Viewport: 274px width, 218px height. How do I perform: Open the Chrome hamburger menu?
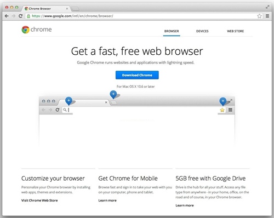(x=267, y=16)
